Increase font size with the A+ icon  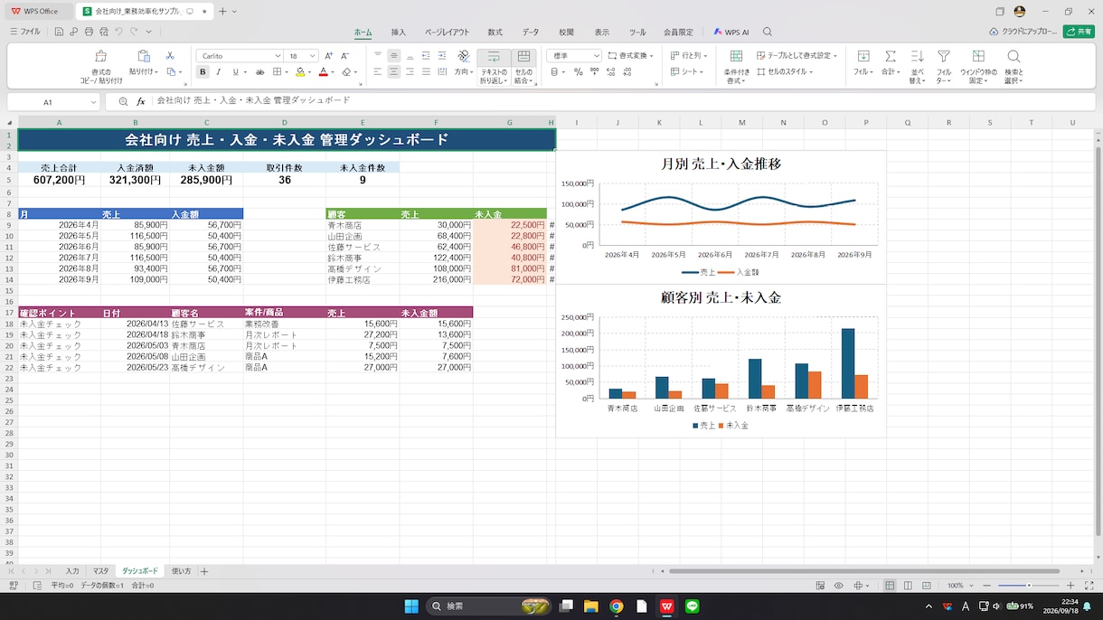pos(331,56)
